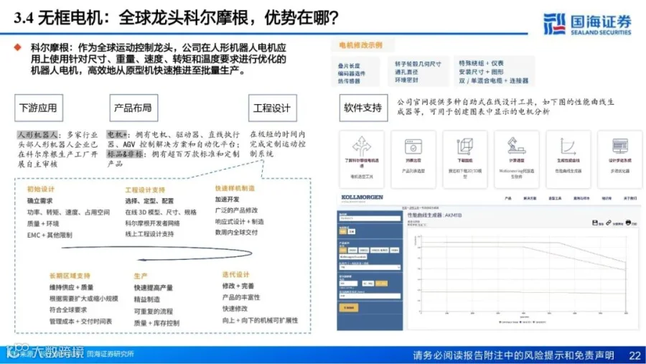
Task: Click the 确立需求 text
Action: [39, 201]
